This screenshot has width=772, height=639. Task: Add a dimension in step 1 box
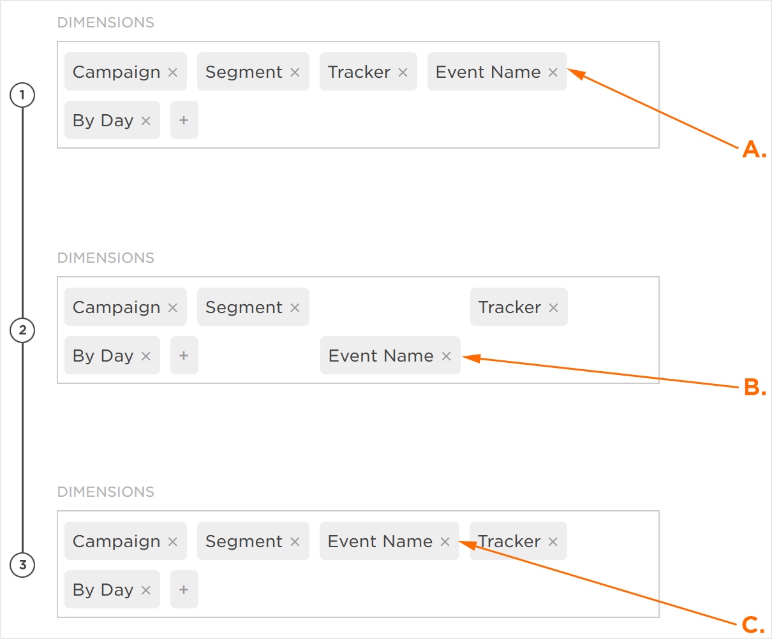184,121
